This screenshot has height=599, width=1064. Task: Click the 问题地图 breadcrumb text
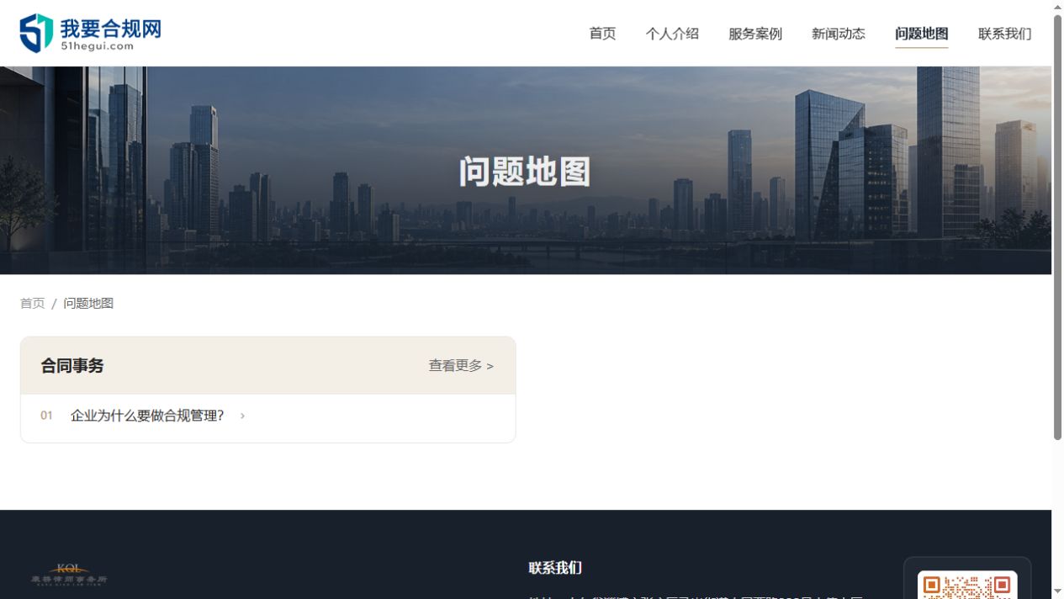(88, 303)
